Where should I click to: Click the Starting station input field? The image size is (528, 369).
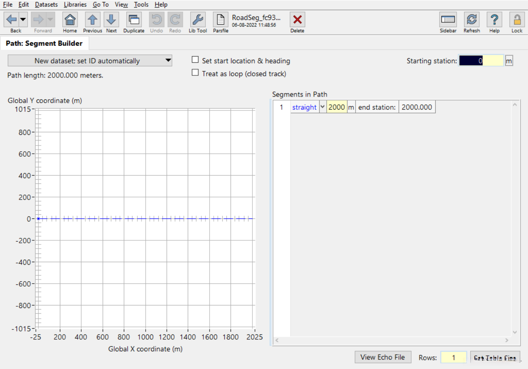481,61
